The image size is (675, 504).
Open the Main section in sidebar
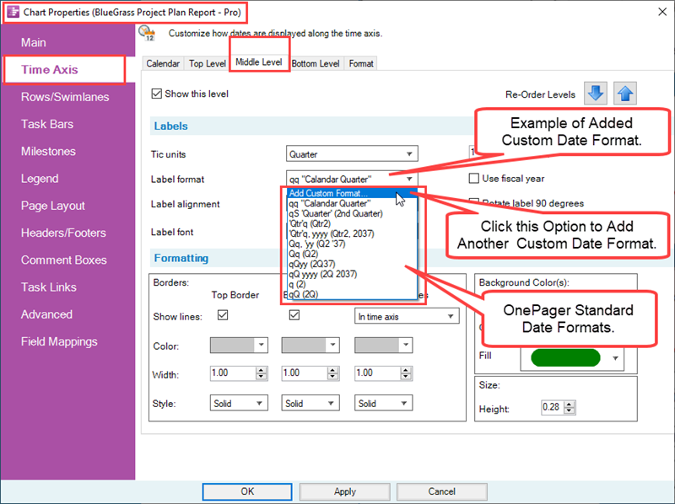(34, 43)
